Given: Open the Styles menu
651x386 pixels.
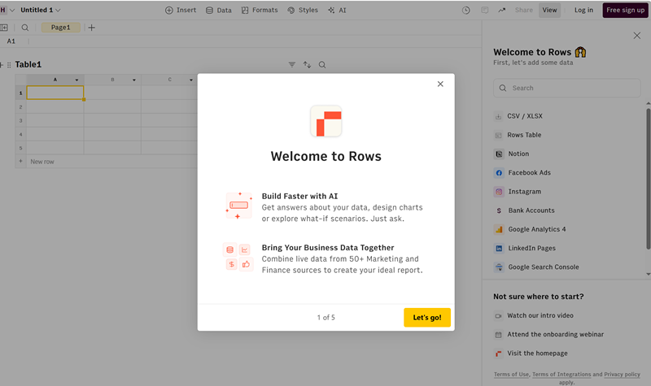Looking at the screenshot, I should (x=303, y=10).
